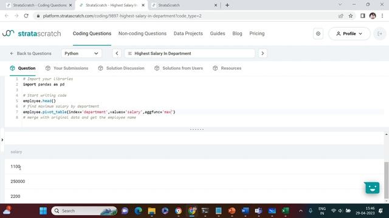The image size is (389, 218).
Task: Bookmark this page with star icon
Action: click(x=351, y=16)
